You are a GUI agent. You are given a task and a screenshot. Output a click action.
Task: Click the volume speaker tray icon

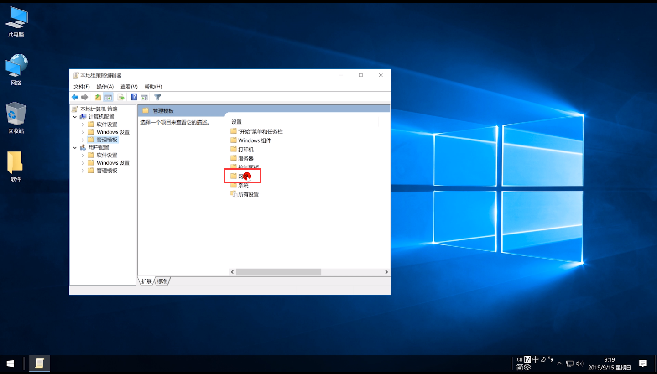(x=579, y=364)
